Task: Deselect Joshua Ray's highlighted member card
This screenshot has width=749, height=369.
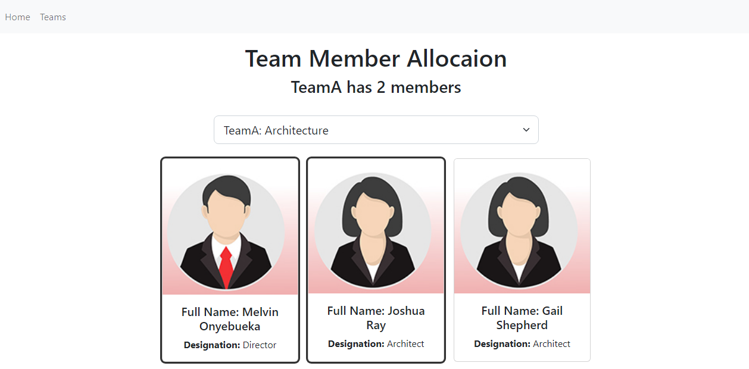Action: click(376, 259)
